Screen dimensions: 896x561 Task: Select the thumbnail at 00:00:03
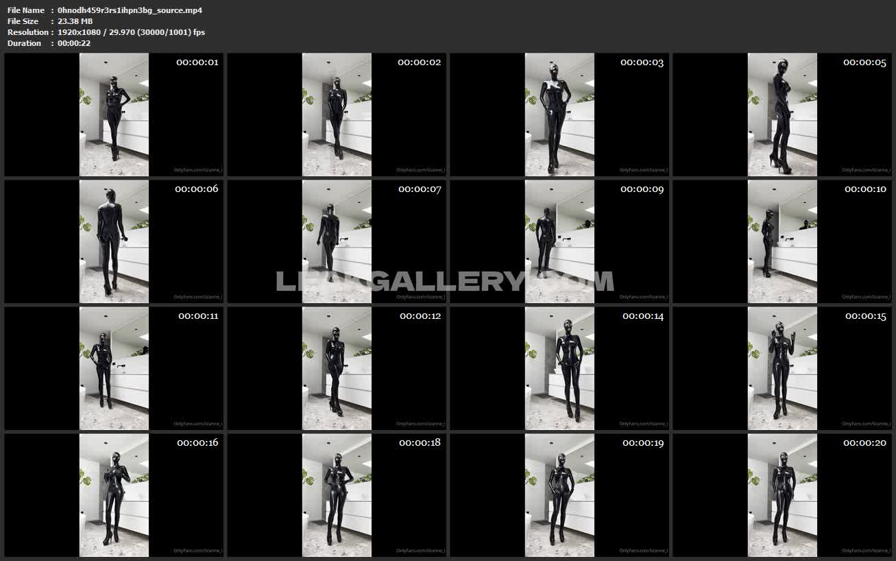pos(559,115)
